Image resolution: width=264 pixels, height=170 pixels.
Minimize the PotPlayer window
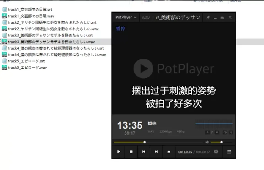215,18
